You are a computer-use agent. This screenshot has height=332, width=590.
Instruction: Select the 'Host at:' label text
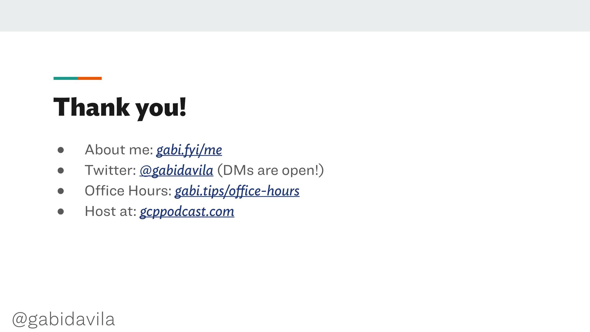(110, 211)
